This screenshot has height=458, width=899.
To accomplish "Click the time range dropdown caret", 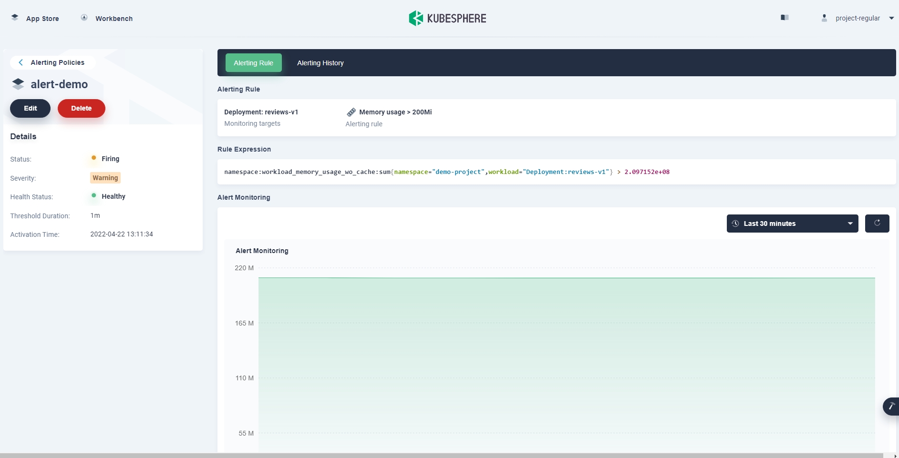I will [x=850, y=224].
